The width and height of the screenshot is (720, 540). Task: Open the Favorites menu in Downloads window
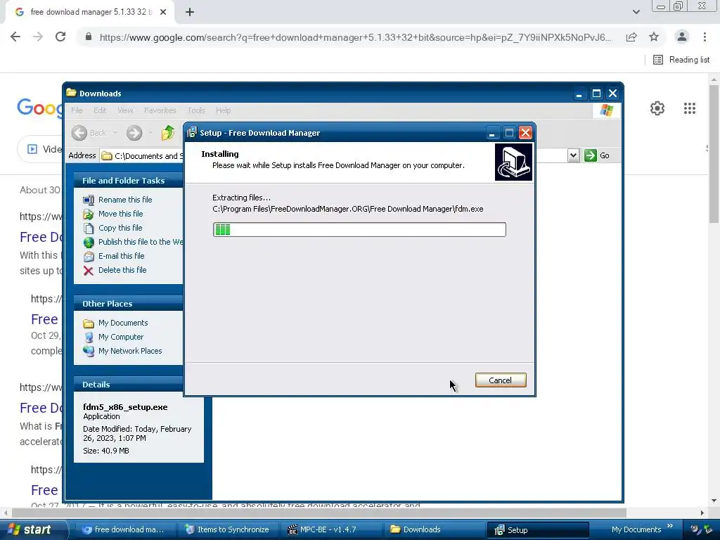point(160,110)
